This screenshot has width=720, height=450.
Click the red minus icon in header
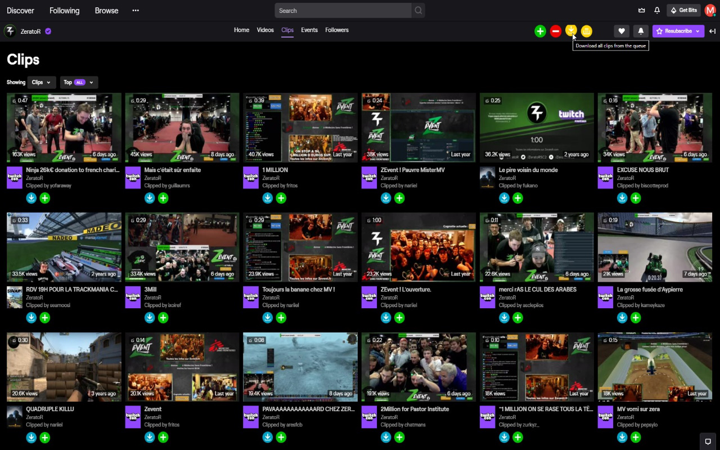pos(556,31)
